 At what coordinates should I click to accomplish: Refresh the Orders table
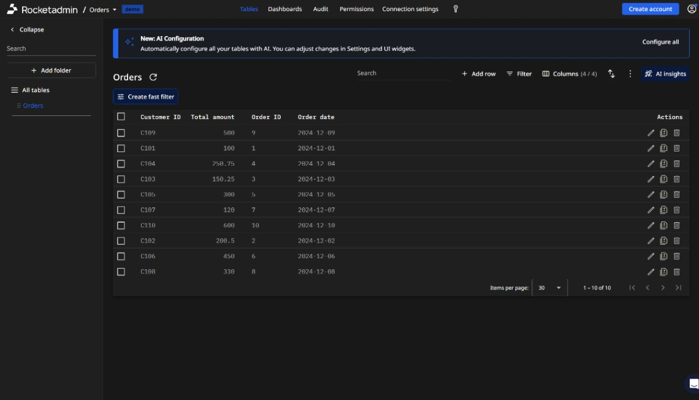[x=153, y=77]
